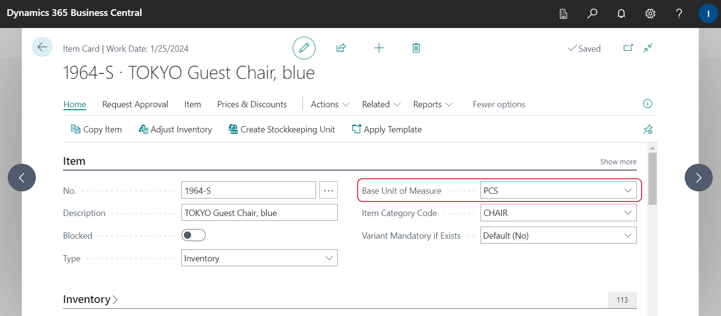Go to previous record arrow
This screenshot has height=316, width=721.
pyautogui.click(x=22, y=178)
